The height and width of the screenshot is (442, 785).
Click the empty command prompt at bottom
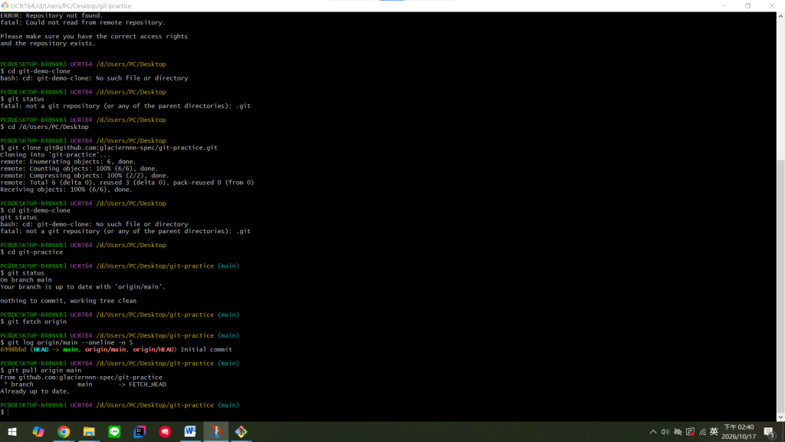pyautogui.click(x=5, y=412)
